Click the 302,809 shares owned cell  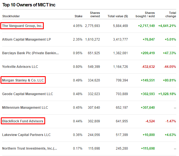pos(94,121)
